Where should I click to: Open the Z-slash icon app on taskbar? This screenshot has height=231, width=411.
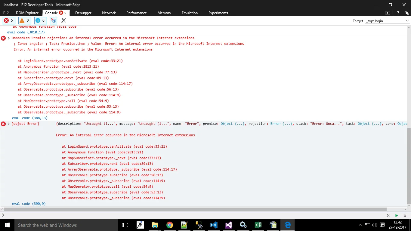point(140,225)
